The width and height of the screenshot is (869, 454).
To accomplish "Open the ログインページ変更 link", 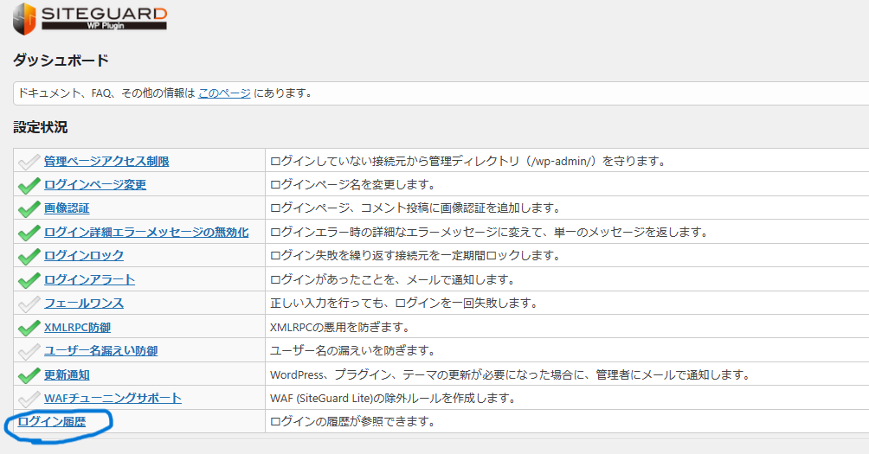I will click(x=95, y=184).
